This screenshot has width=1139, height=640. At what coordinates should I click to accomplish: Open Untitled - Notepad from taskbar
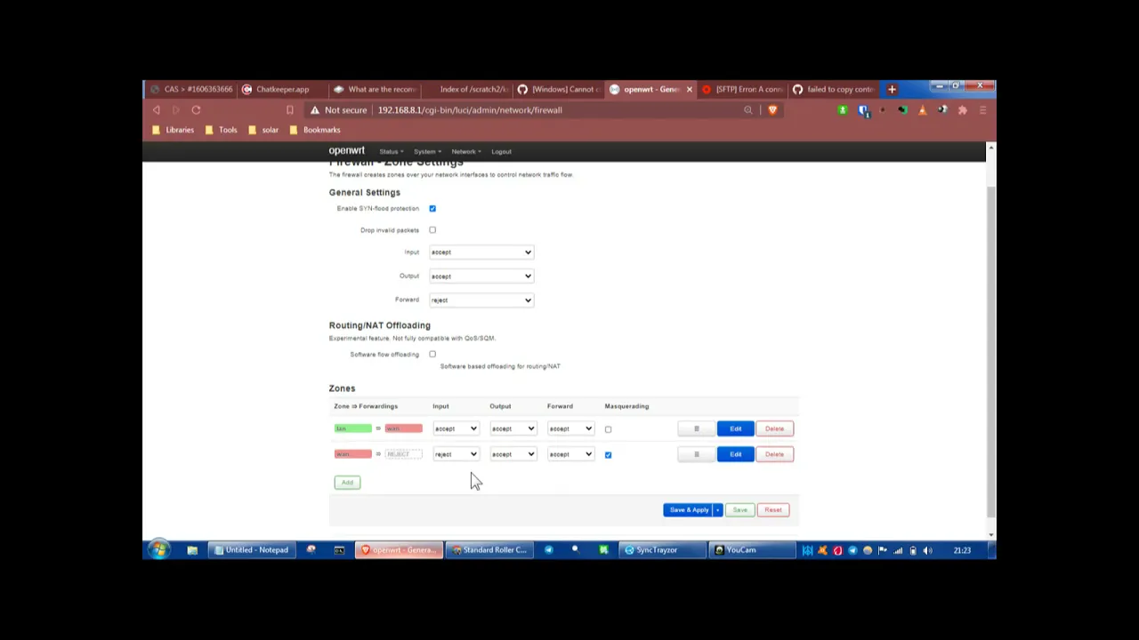coord(250,550)
